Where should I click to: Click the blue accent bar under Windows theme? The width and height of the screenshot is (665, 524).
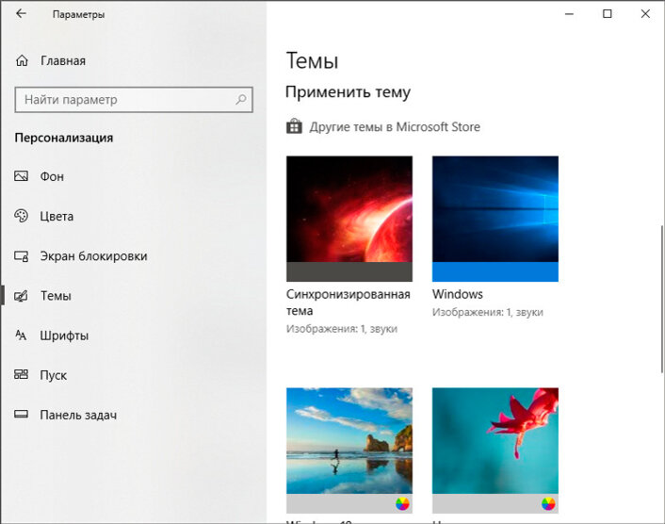(x=495, y=272)
